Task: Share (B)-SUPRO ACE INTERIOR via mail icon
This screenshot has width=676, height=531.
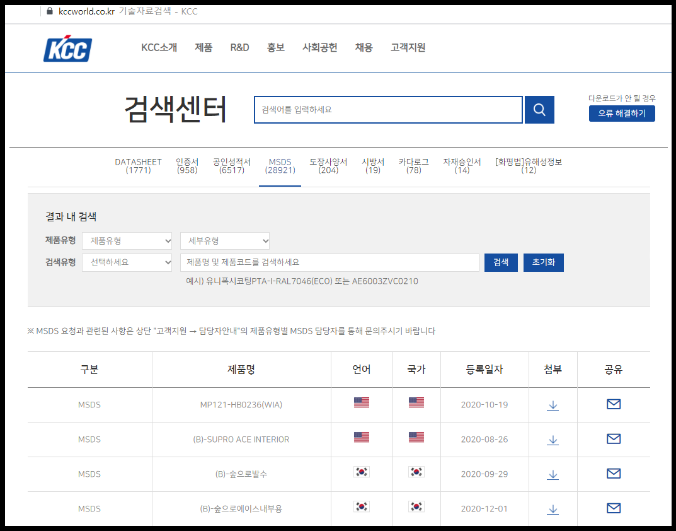Action: (x=614, y=439)
